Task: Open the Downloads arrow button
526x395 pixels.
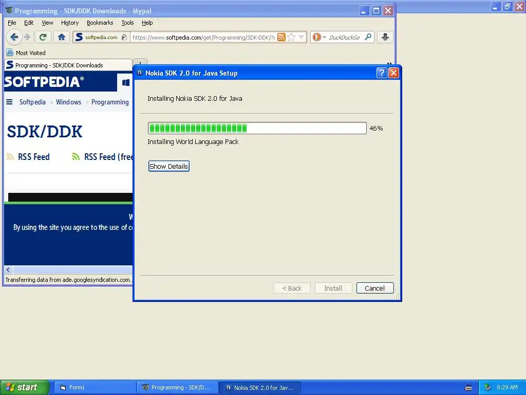Action: [x=385, y=37]
